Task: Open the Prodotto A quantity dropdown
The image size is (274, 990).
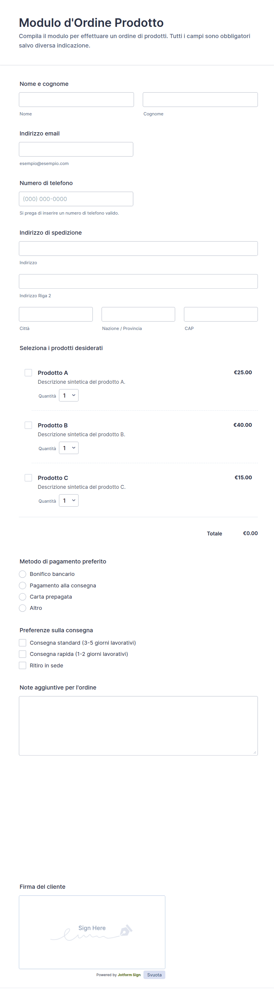Action: pyautogui.click(x=69, y=396)
